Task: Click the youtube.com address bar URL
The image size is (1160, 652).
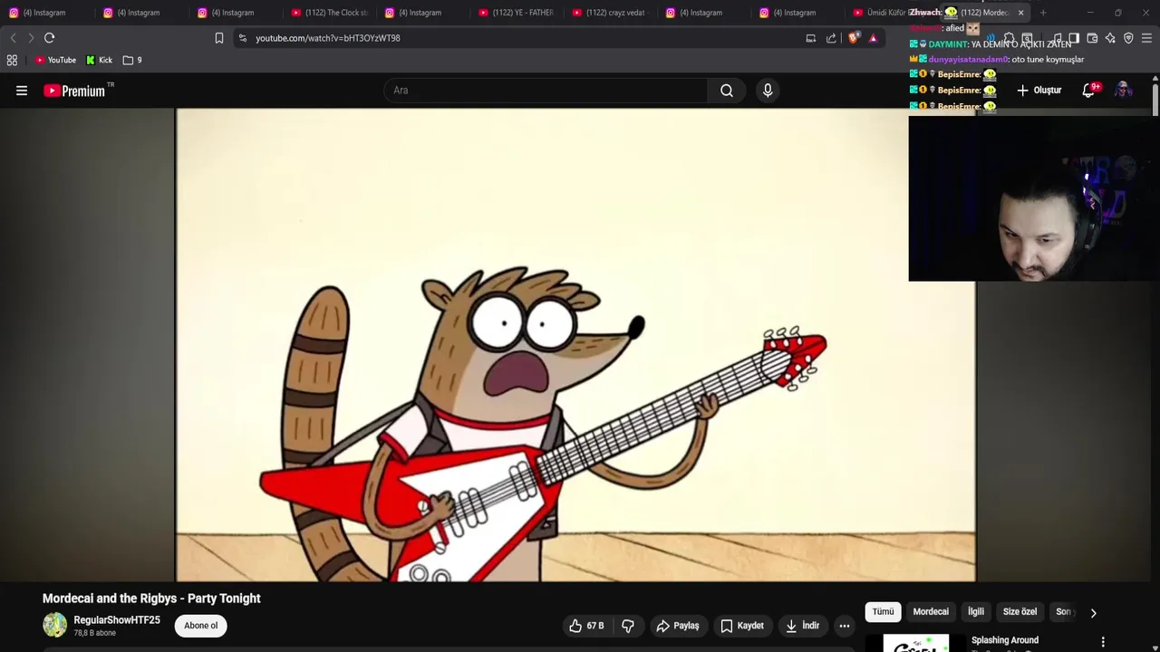Action: [327, 38]
